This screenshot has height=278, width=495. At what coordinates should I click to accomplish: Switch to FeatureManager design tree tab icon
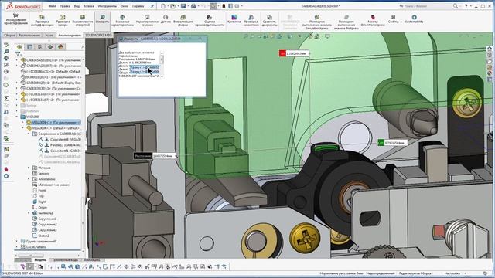coord(19,47)
